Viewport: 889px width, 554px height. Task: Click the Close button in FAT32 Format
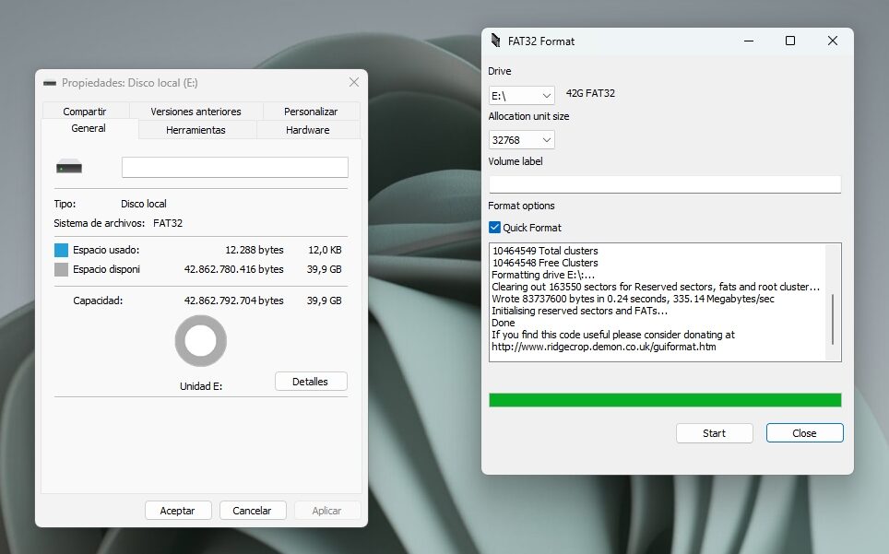804,432
